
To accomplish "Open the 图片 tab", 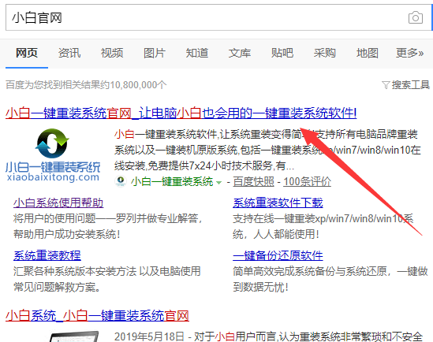I will 155,53.
